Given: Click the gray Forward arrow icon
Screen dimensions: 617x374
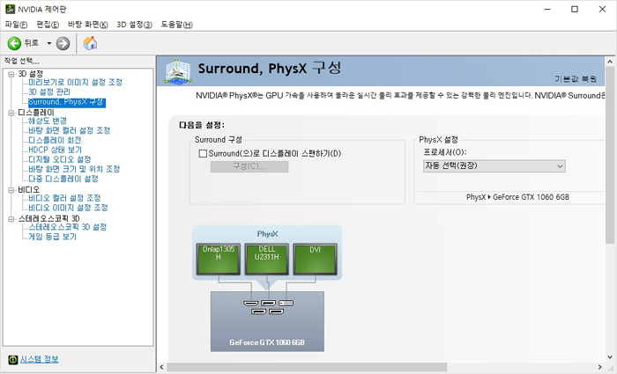Looking at the screenshot, I should (63, 43).
